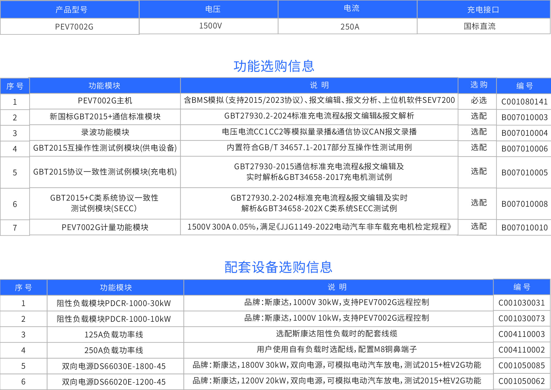Select the PEV7002G主机 module row

[x=105, y=101]
